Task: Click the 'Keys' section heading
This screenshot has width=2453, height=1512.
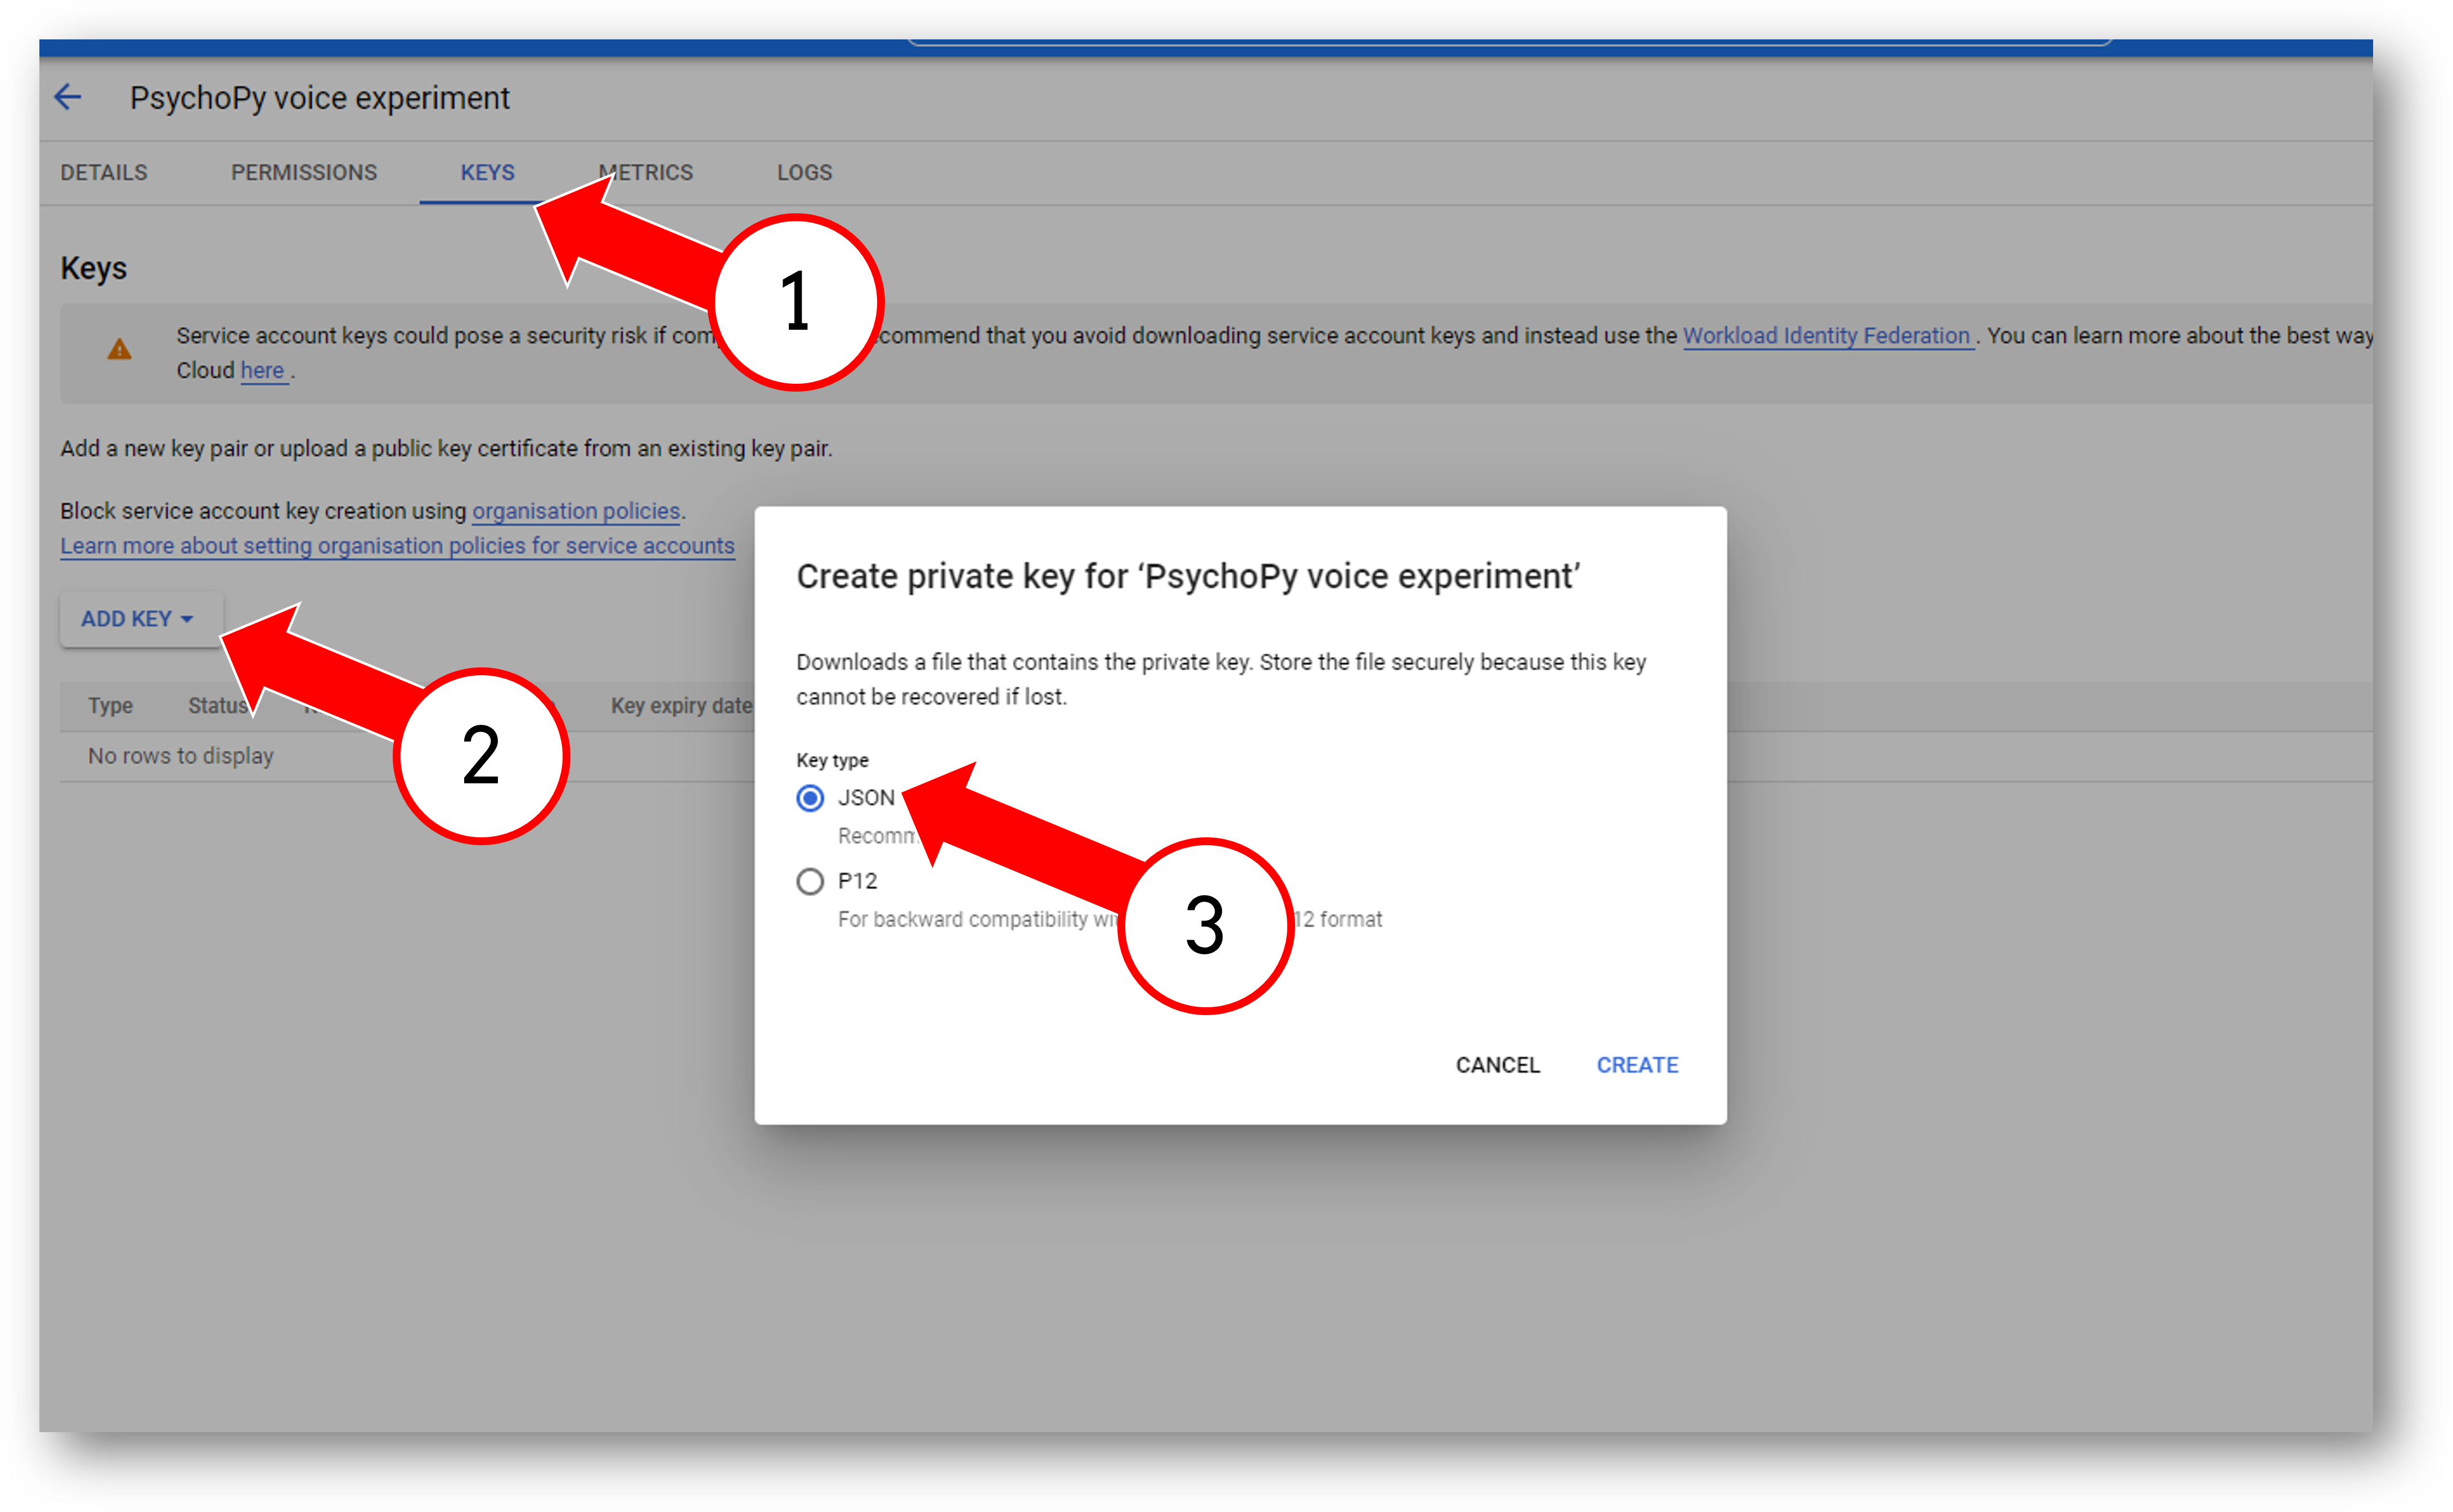Action: 93,268
